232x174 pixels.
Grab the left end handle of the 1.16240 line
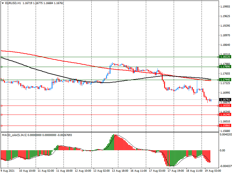pos(2,115)
